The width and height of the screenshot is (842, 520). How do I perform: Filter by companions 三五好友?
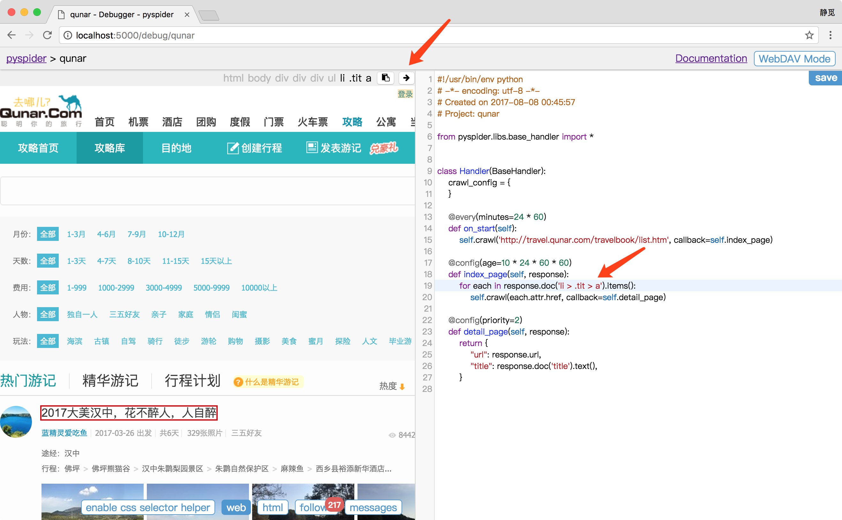click(124, 314)
